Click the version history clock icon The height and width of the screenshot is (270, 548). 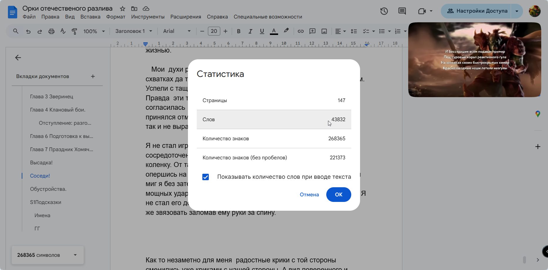(x=384, y=11)
